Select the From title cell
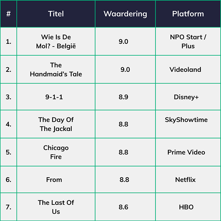 [x=54, y=180]
